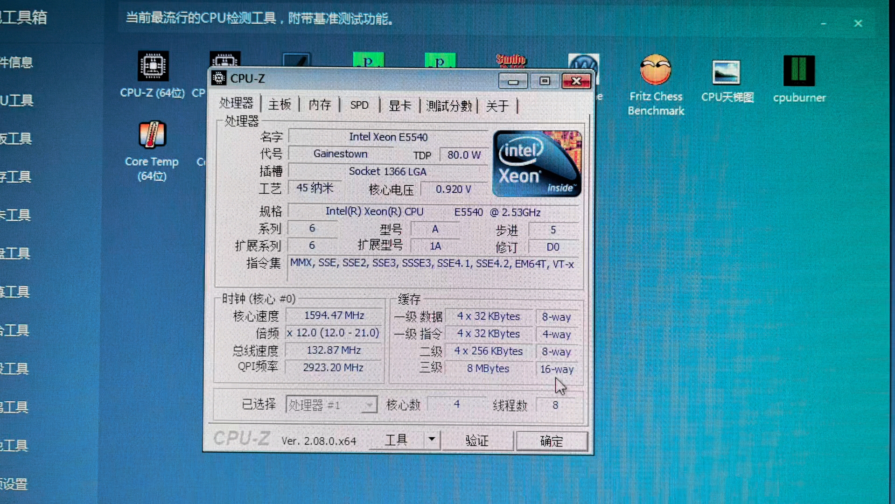
Task: Click the 线程数 value 8
Action: coord(555,405)
